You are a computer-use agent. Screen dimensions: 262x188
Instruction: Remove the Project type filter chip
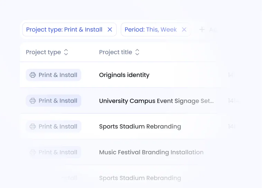click(x=110, y=30)
